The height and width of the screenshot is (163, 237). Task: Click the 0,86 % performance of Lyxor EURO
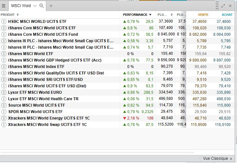coord(133,92)
